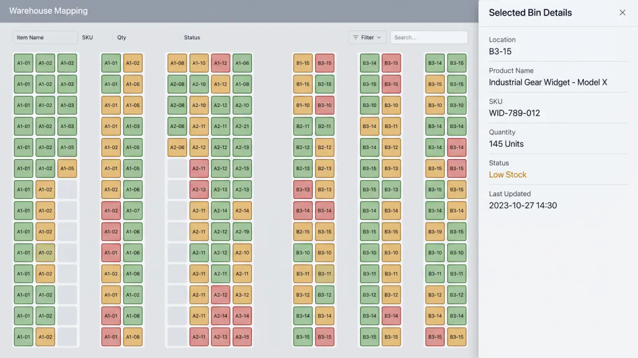
Task: Select the green A1-07 bin
Action: tap(133, 211)
